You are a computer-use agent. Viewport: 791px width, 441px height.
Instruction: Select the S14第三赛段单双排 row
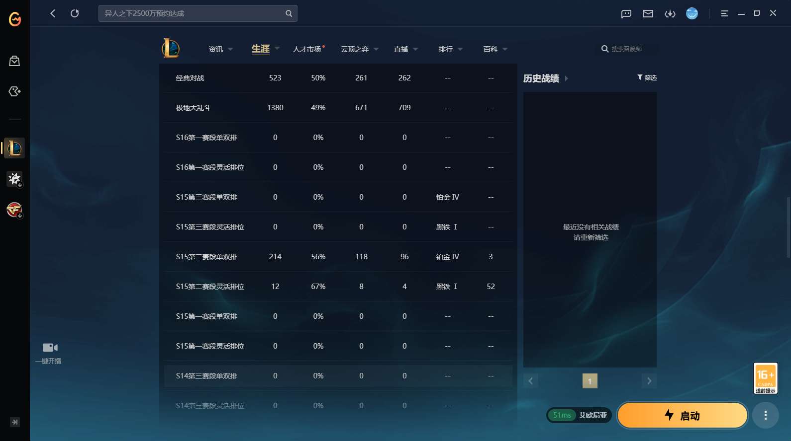click(x=338, y=376)
